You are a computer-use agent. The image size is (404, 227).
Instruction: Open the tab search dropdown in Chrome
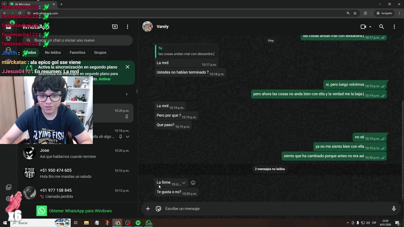coord(4,4)
